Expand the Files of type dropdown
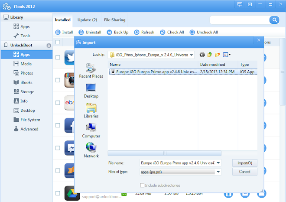This screenshot has width=286, height=202. (218, 172)
